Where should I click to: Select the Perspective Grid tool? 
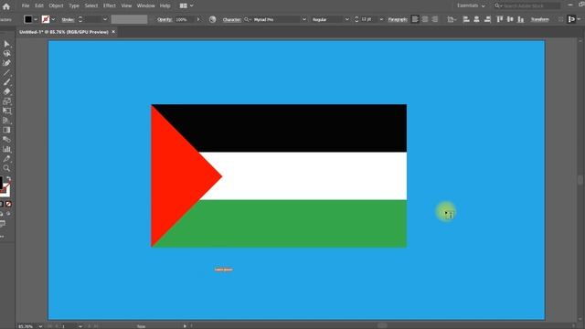pos(6,121)
